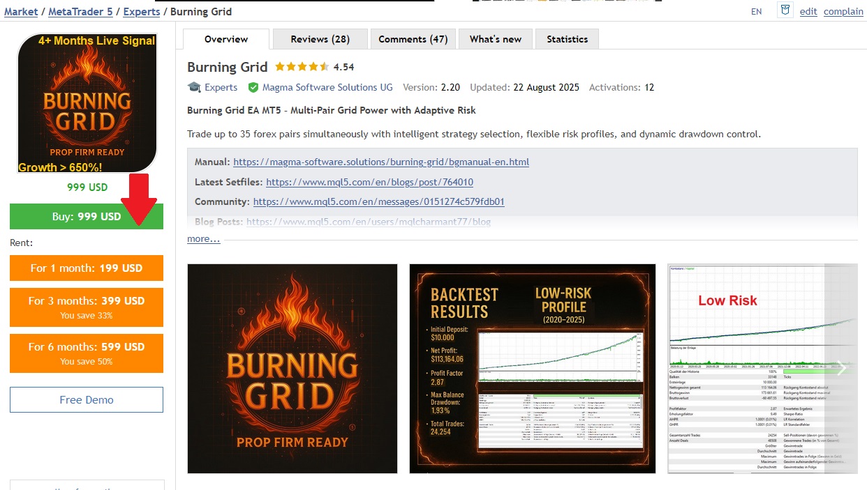867x490 pixels.
Task: Open the Backtest Results Low-Risk Profile screenshot
Action: [532, 369]
